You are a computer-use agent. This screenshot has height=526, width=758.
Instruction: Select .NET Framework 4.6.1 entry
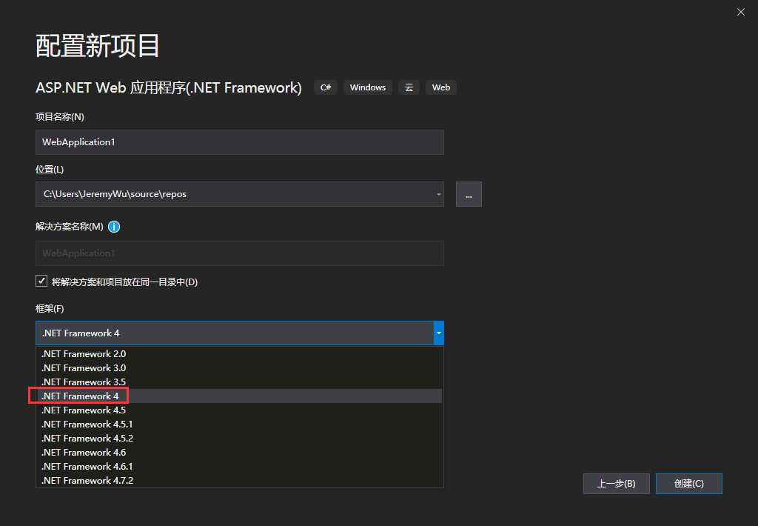click(x=240, y=466)
